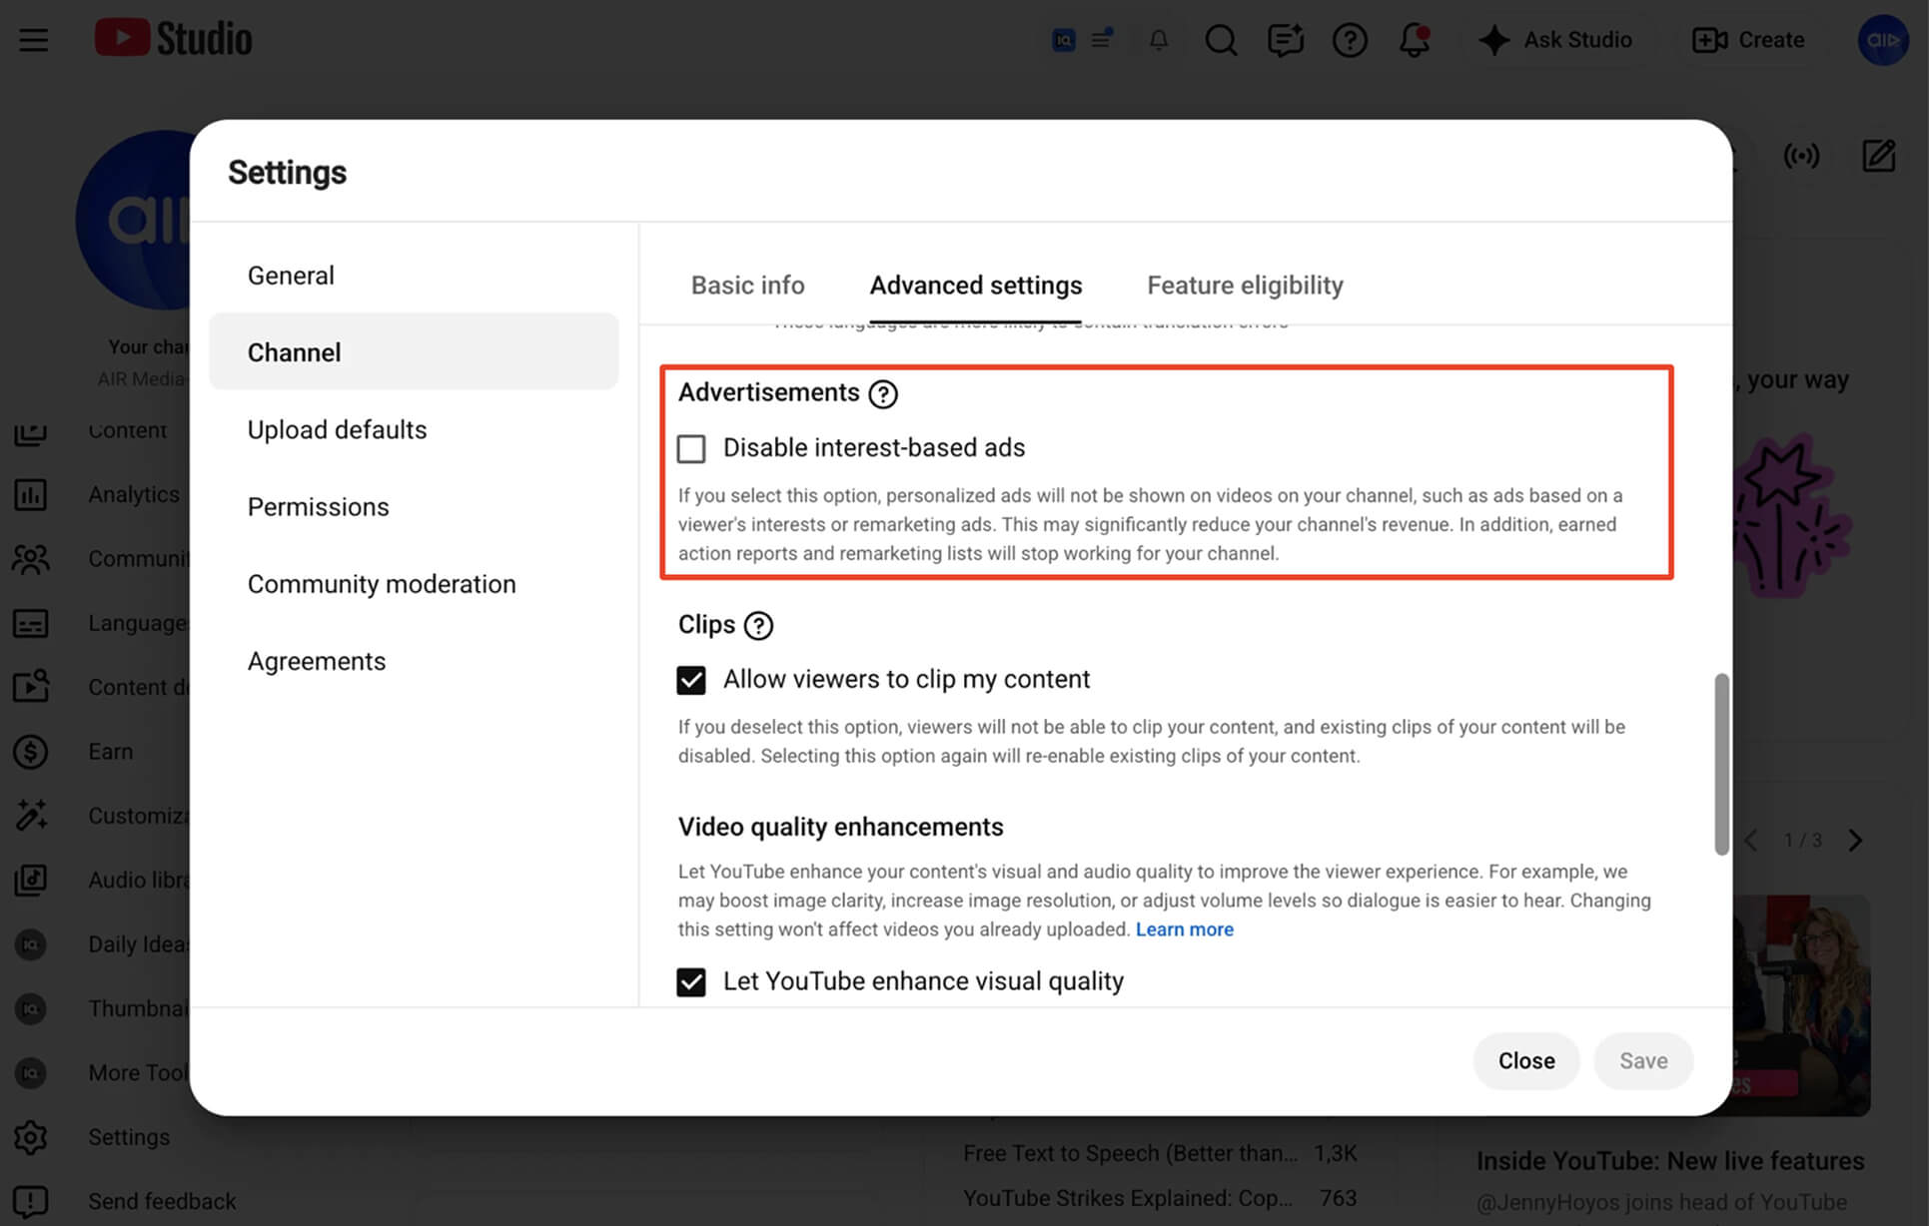Switch to the Basic info tab
The image size is (1929, 1226).
pyautogui.click(x=747, y=286)
